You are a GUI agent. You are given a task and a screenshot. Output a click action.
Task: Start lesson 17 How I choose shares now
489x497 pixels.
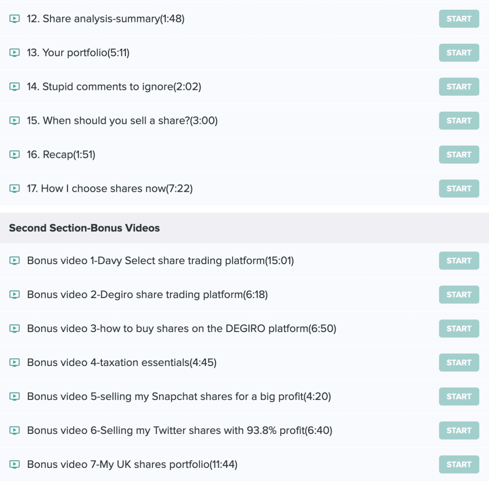point(459,189)
